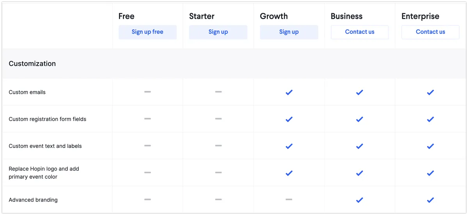This screenshot has height=215, width=468.
Task: Click Business checkmark for Advanced branding
Action: [x=360, y=200]
